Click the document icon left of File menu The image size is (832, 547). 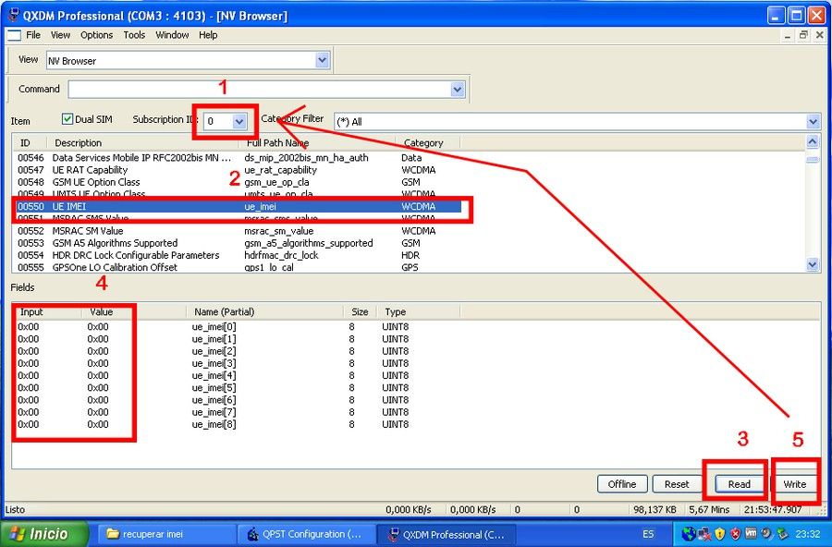tap(14, 35)
